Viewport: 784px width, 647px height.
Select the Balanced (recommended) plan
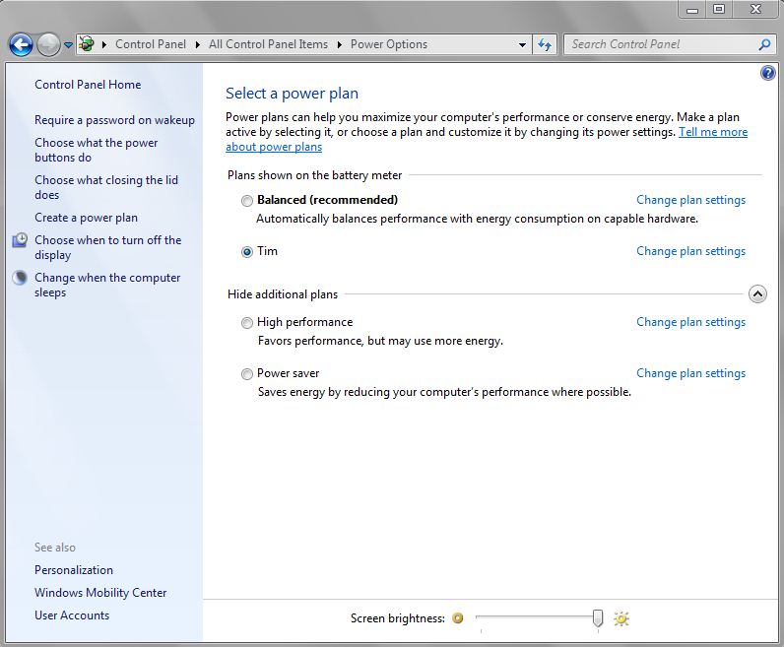pyautogui.click(x=246, y=201)
